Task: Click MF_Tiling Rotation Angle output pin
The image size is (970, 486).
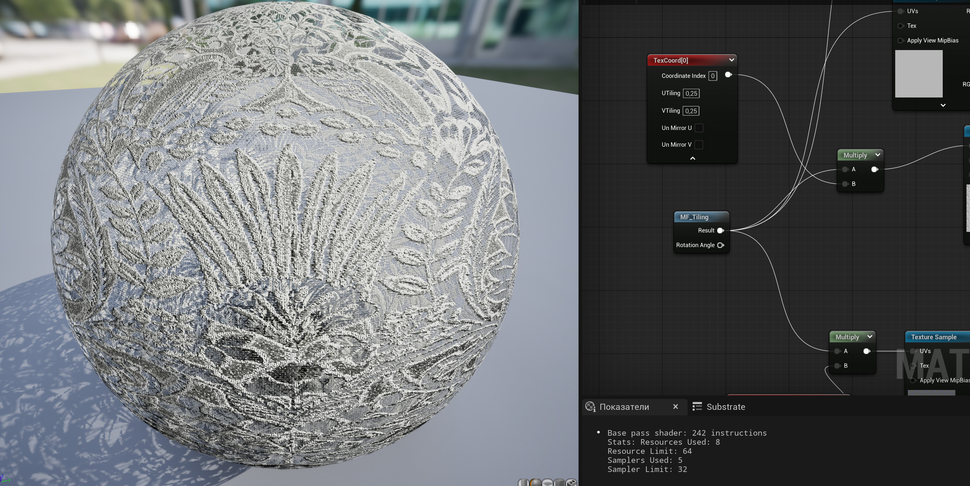Action: tap(720, 245)
